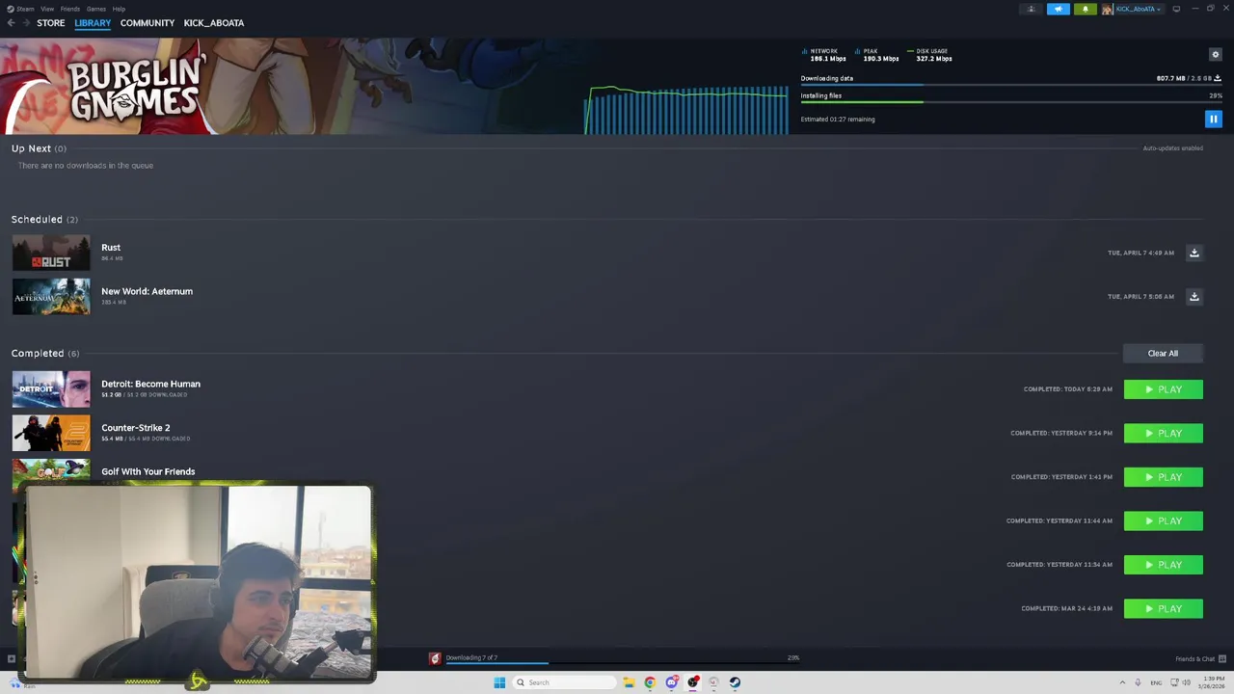Open File Explorer from taskbar

[629, 682]
